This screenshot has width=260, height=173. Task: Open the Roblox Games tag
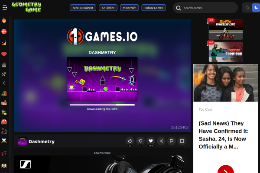point(153,8)
